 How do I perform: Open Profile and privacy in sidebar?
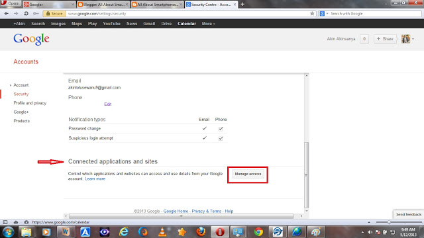[30, 103]
